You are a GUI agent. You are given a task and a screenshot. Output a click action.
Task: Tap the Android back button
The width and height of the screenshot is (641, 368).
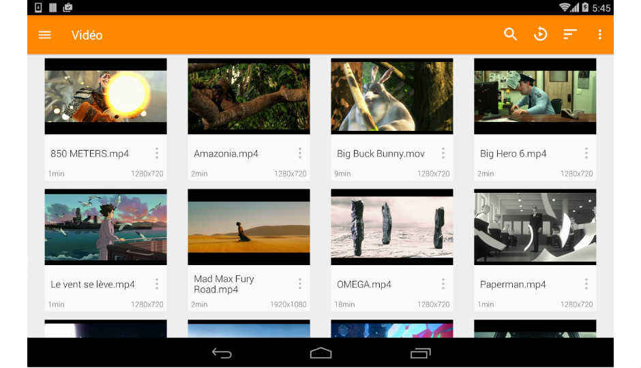click(222, 353)
